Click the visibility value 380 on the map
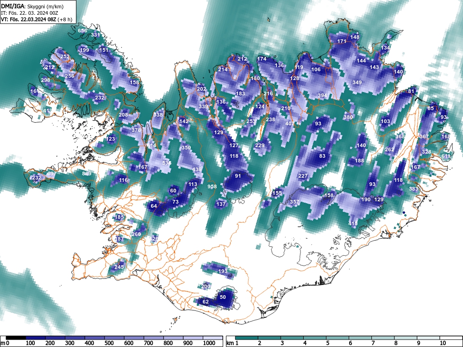 pyautogui.click(x=349, y=117)
